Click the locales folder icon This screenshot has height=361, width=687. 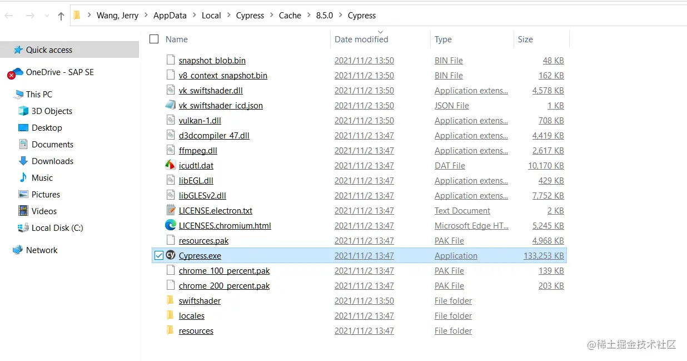[171, 315]
